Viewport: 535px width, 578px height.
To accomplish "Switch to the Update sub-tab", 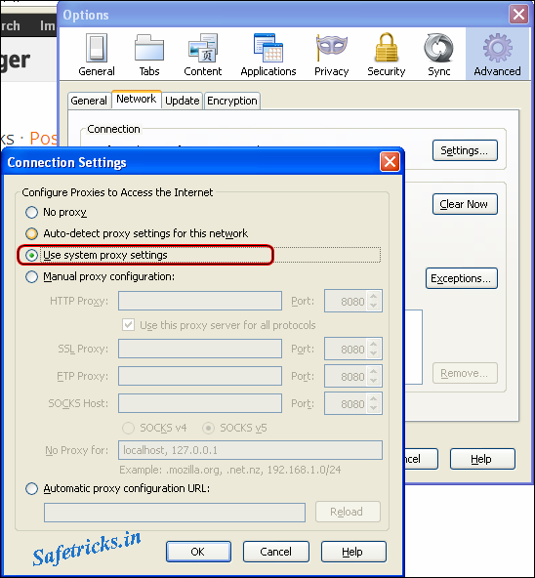I will pyautogui.click(x=183, y=101).
